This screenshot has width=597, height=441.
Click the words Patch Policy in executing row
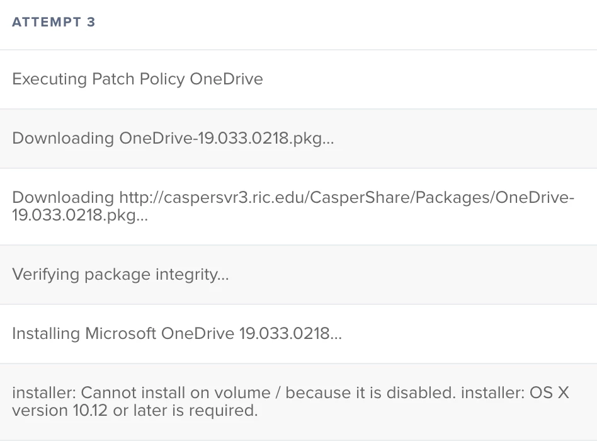[x=138, y=79]
